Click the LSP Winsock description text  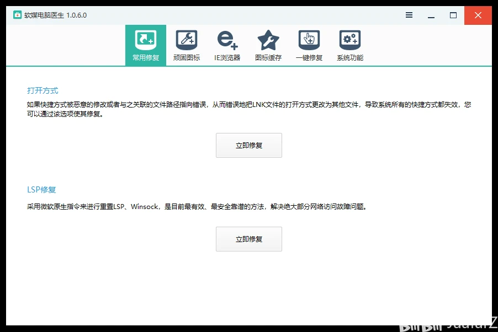197,207
